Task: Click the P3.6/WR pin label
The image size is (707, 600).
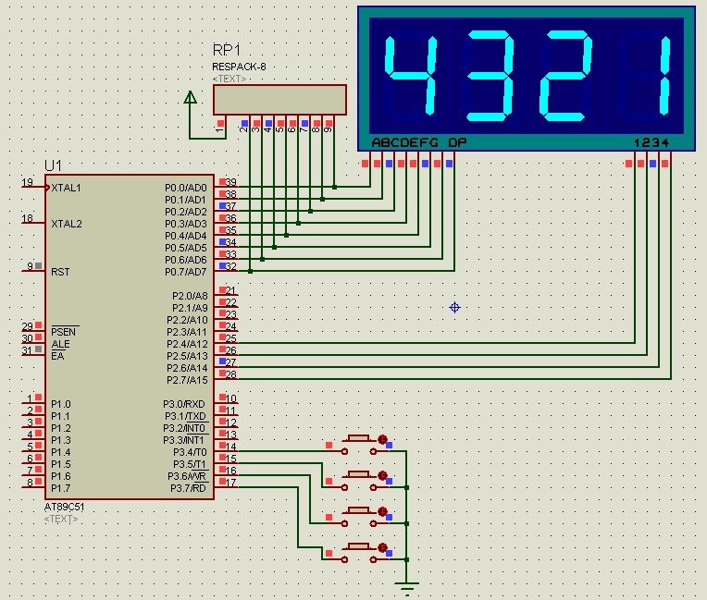Action: [187, 476]
